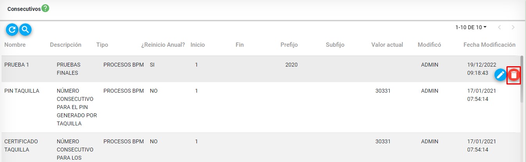Screen dimensions: 526x162
Task: Delete PRUEBA 1 with the trash icon
Action: [514, 75]
